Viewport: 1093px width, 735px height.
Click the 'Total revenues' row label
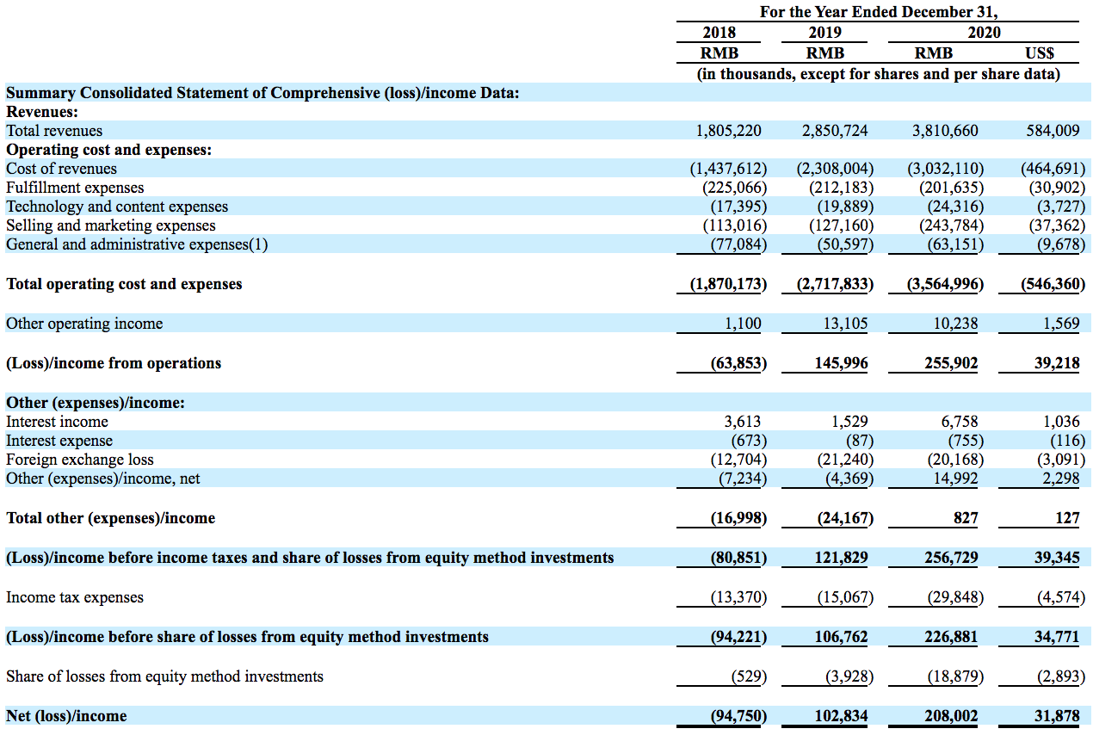pos(54,131)
